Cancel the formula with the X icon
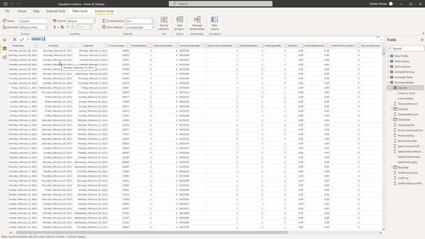 [x=15, y=39]
